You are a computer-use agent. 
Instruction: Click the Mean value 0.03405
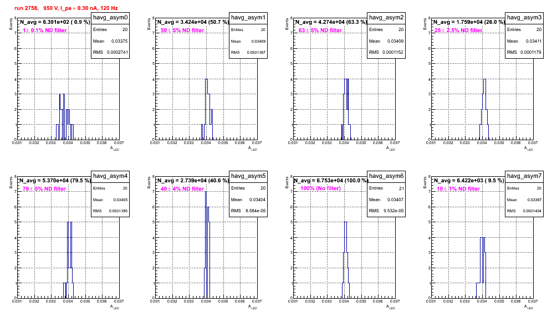120,200
